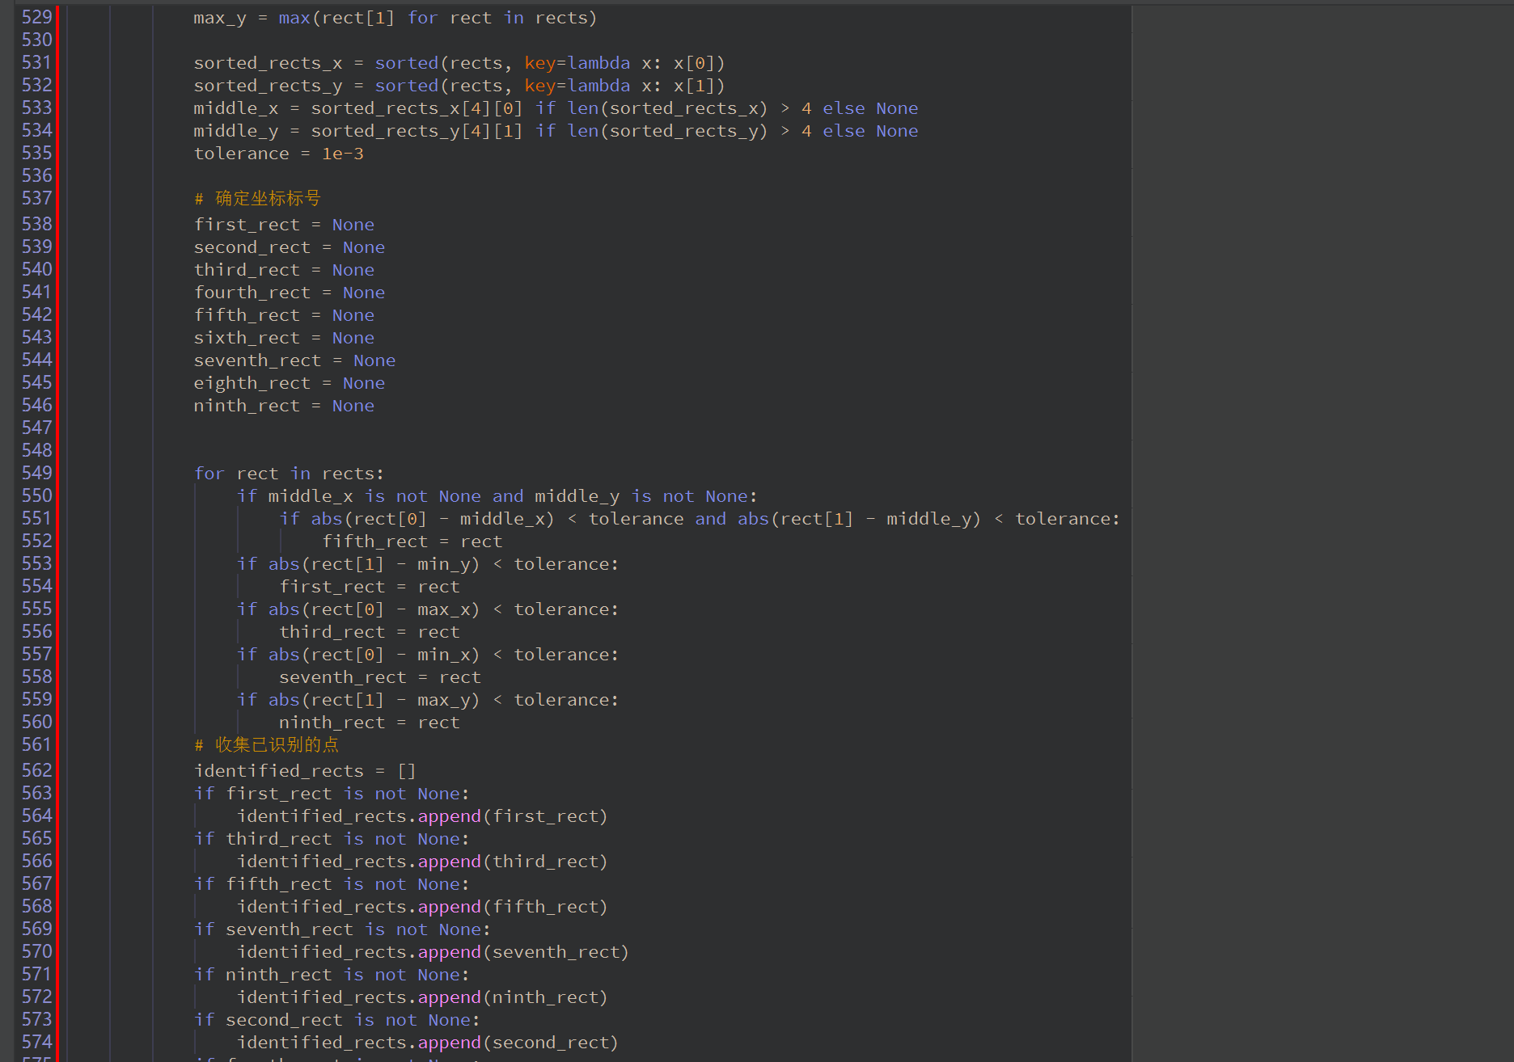Click line number 574 in the gutter

[36, 1042]
